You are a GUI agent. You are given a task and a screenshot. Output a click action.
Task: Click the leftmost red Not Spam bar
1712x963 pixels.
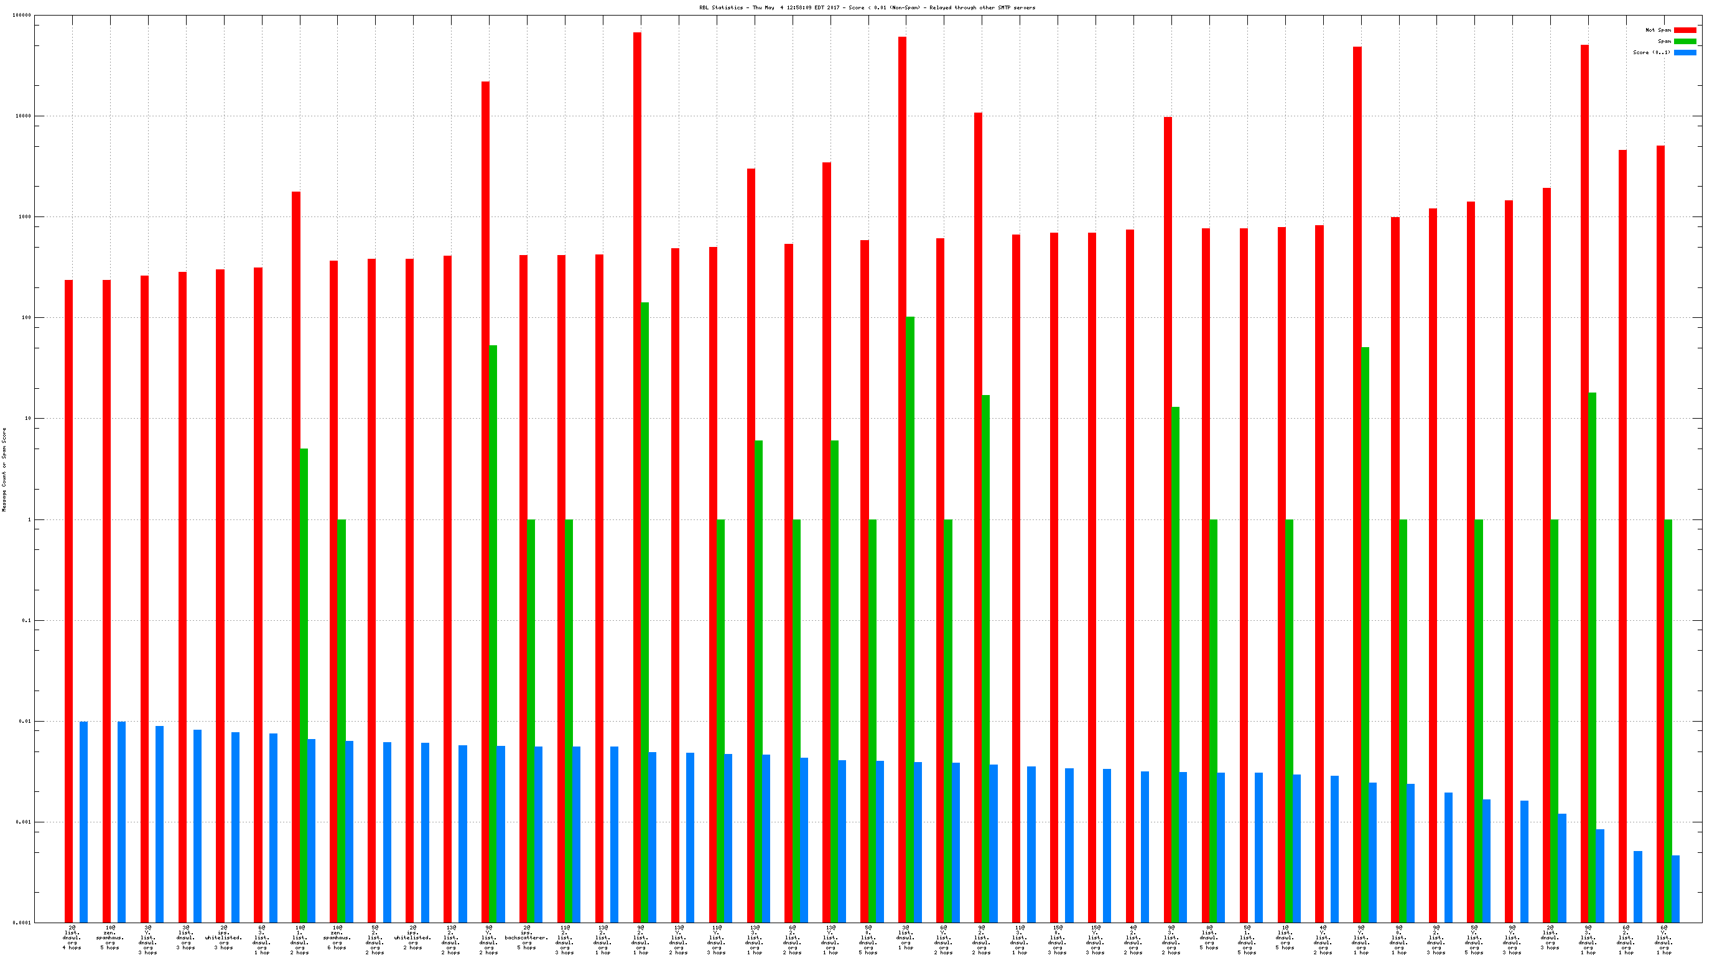[68, 598]
